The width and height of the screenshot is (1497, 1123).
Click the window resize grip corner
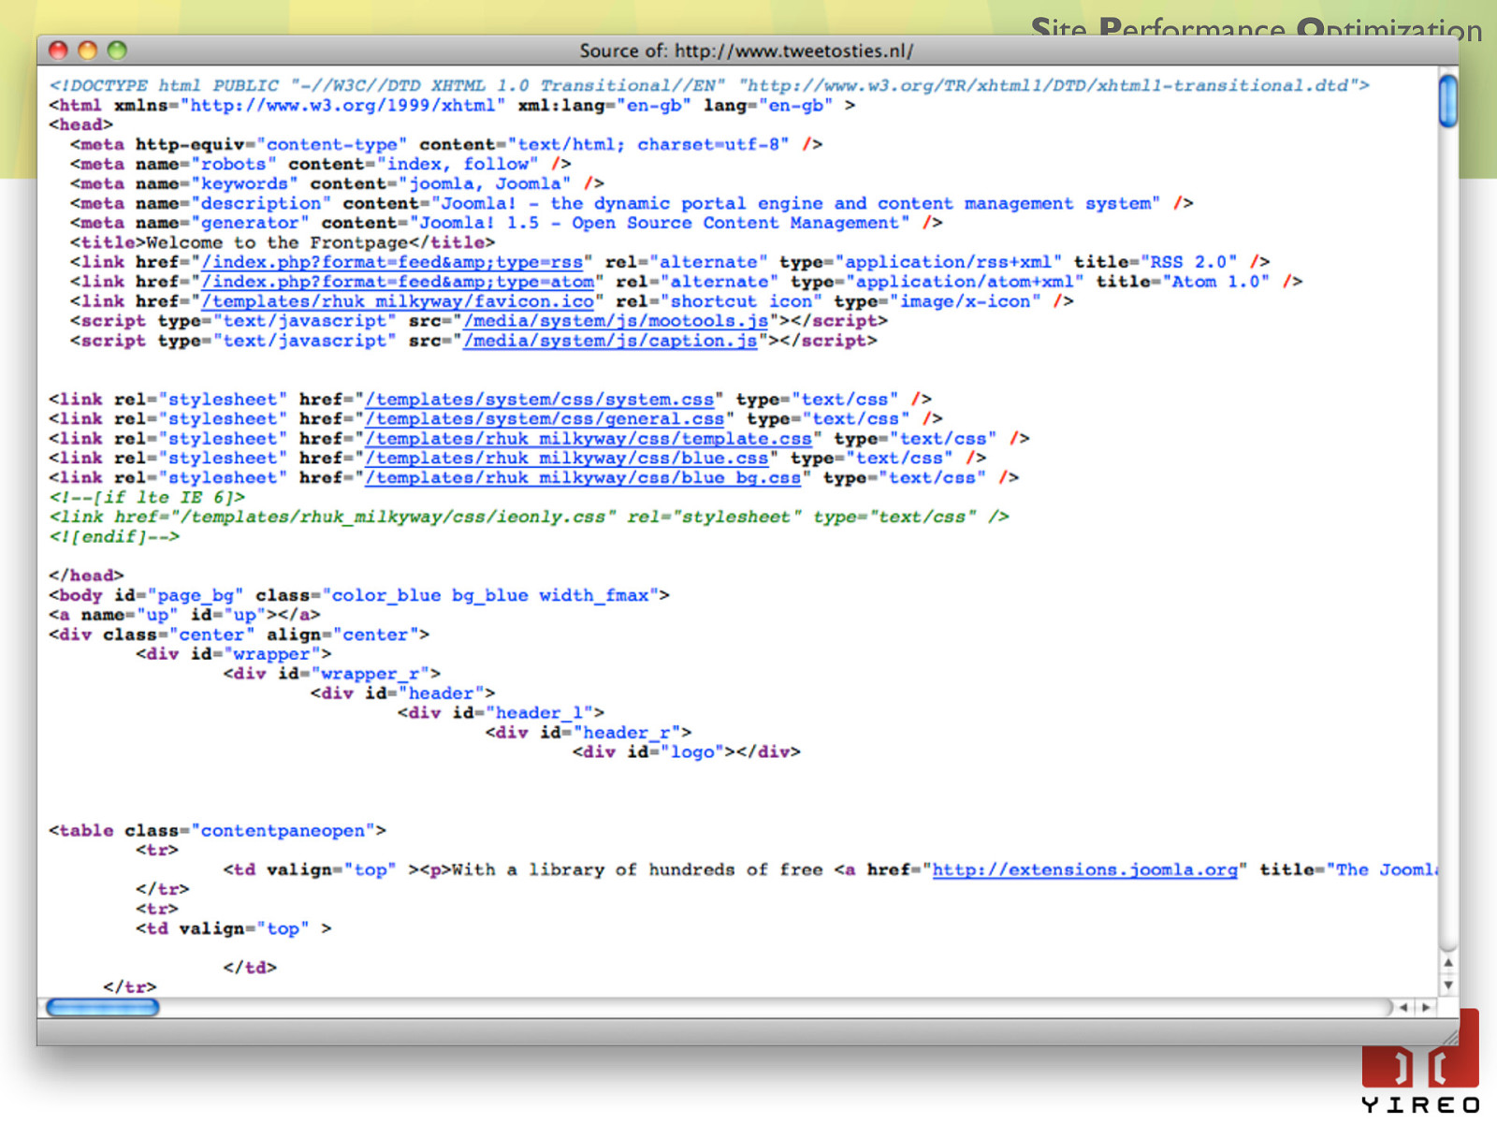pyautogui.click(x=1449, y=1036)
